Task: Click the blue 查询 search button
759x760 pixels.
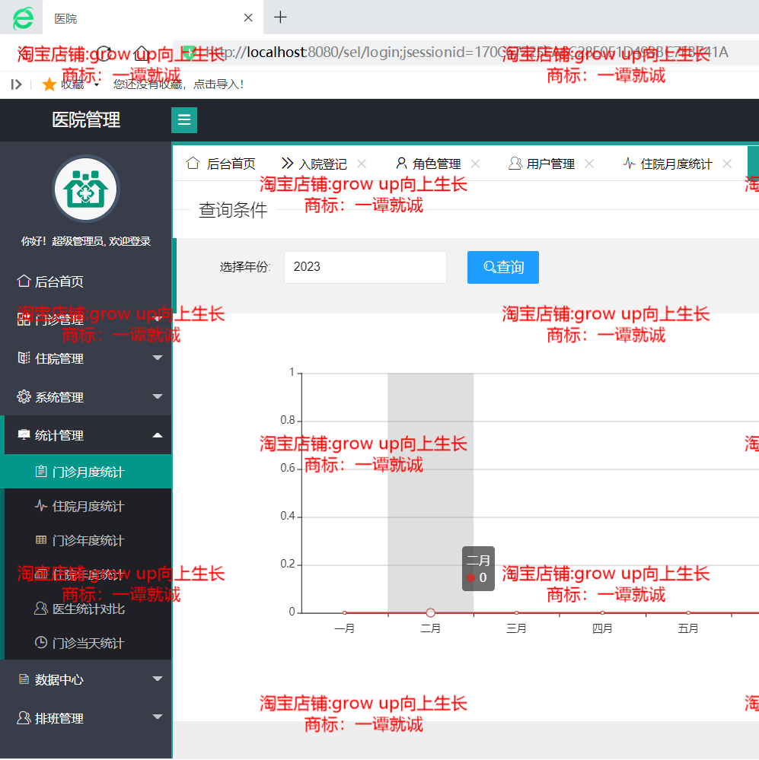Action: click(502, 267)
